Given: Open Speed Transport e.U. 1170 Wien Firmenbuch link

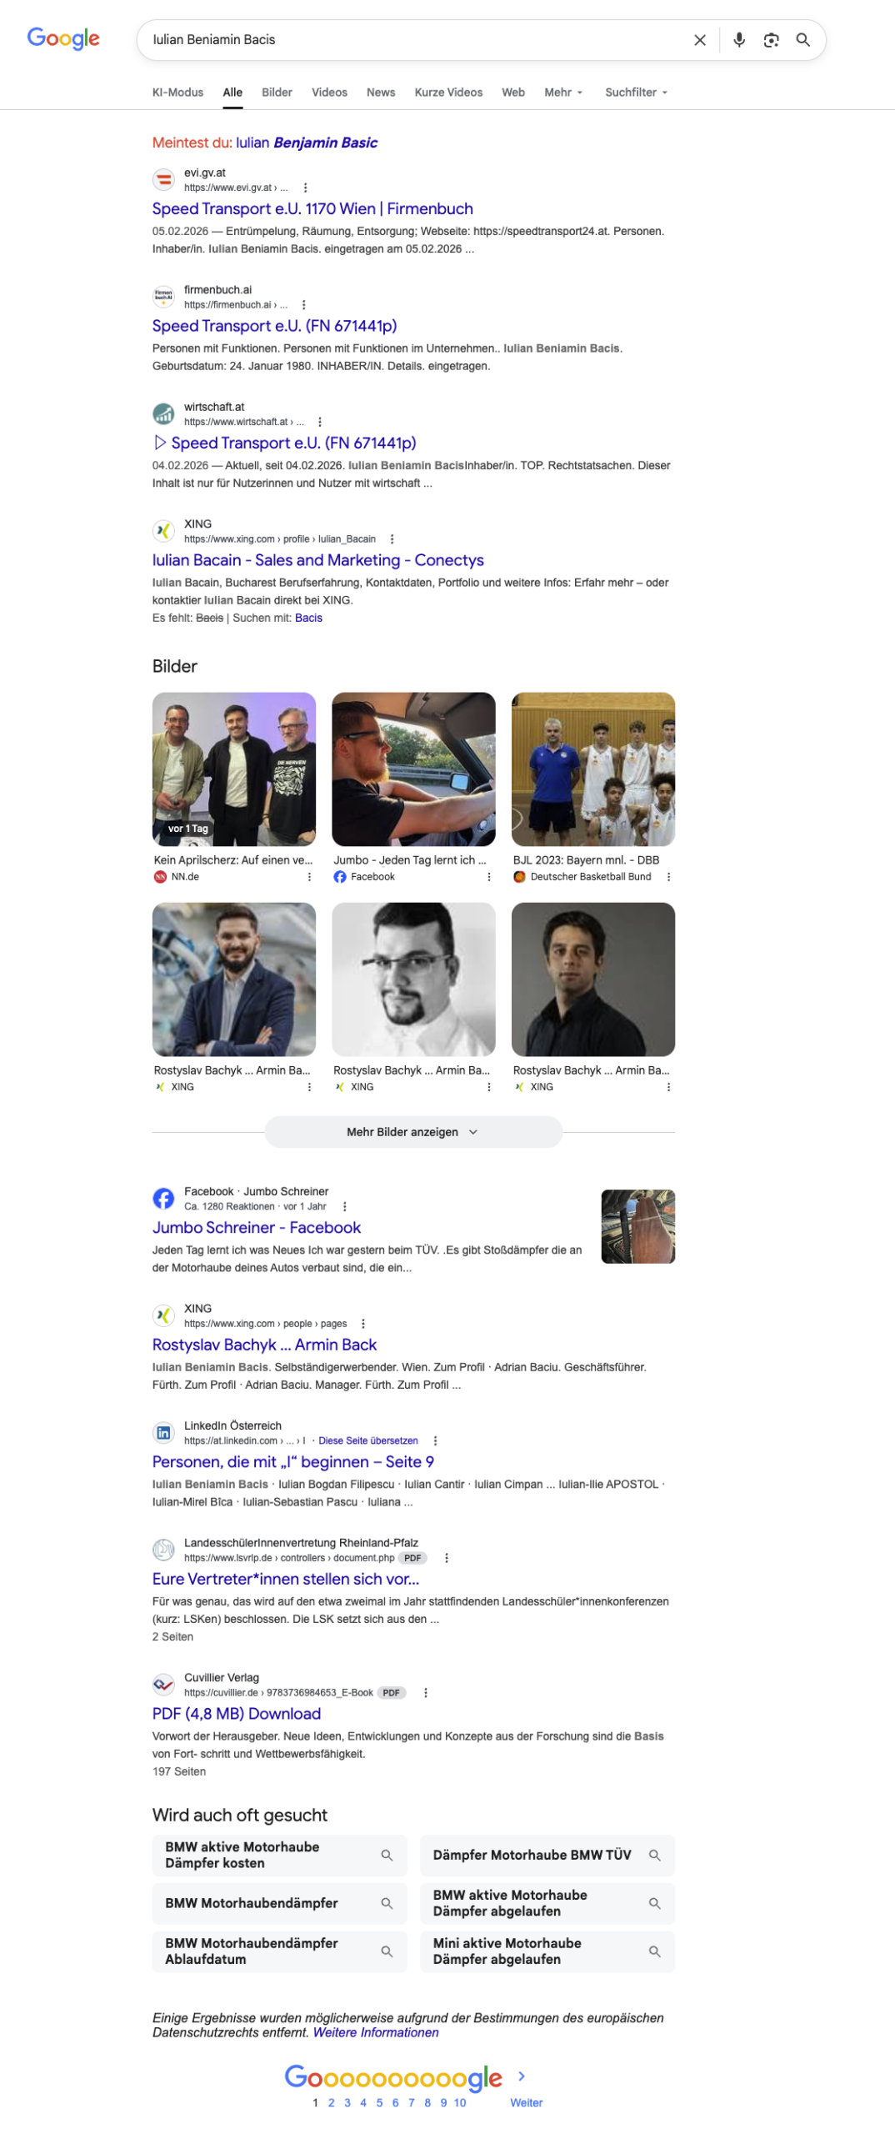Looking at the screenshot, I should click(312, 208).
